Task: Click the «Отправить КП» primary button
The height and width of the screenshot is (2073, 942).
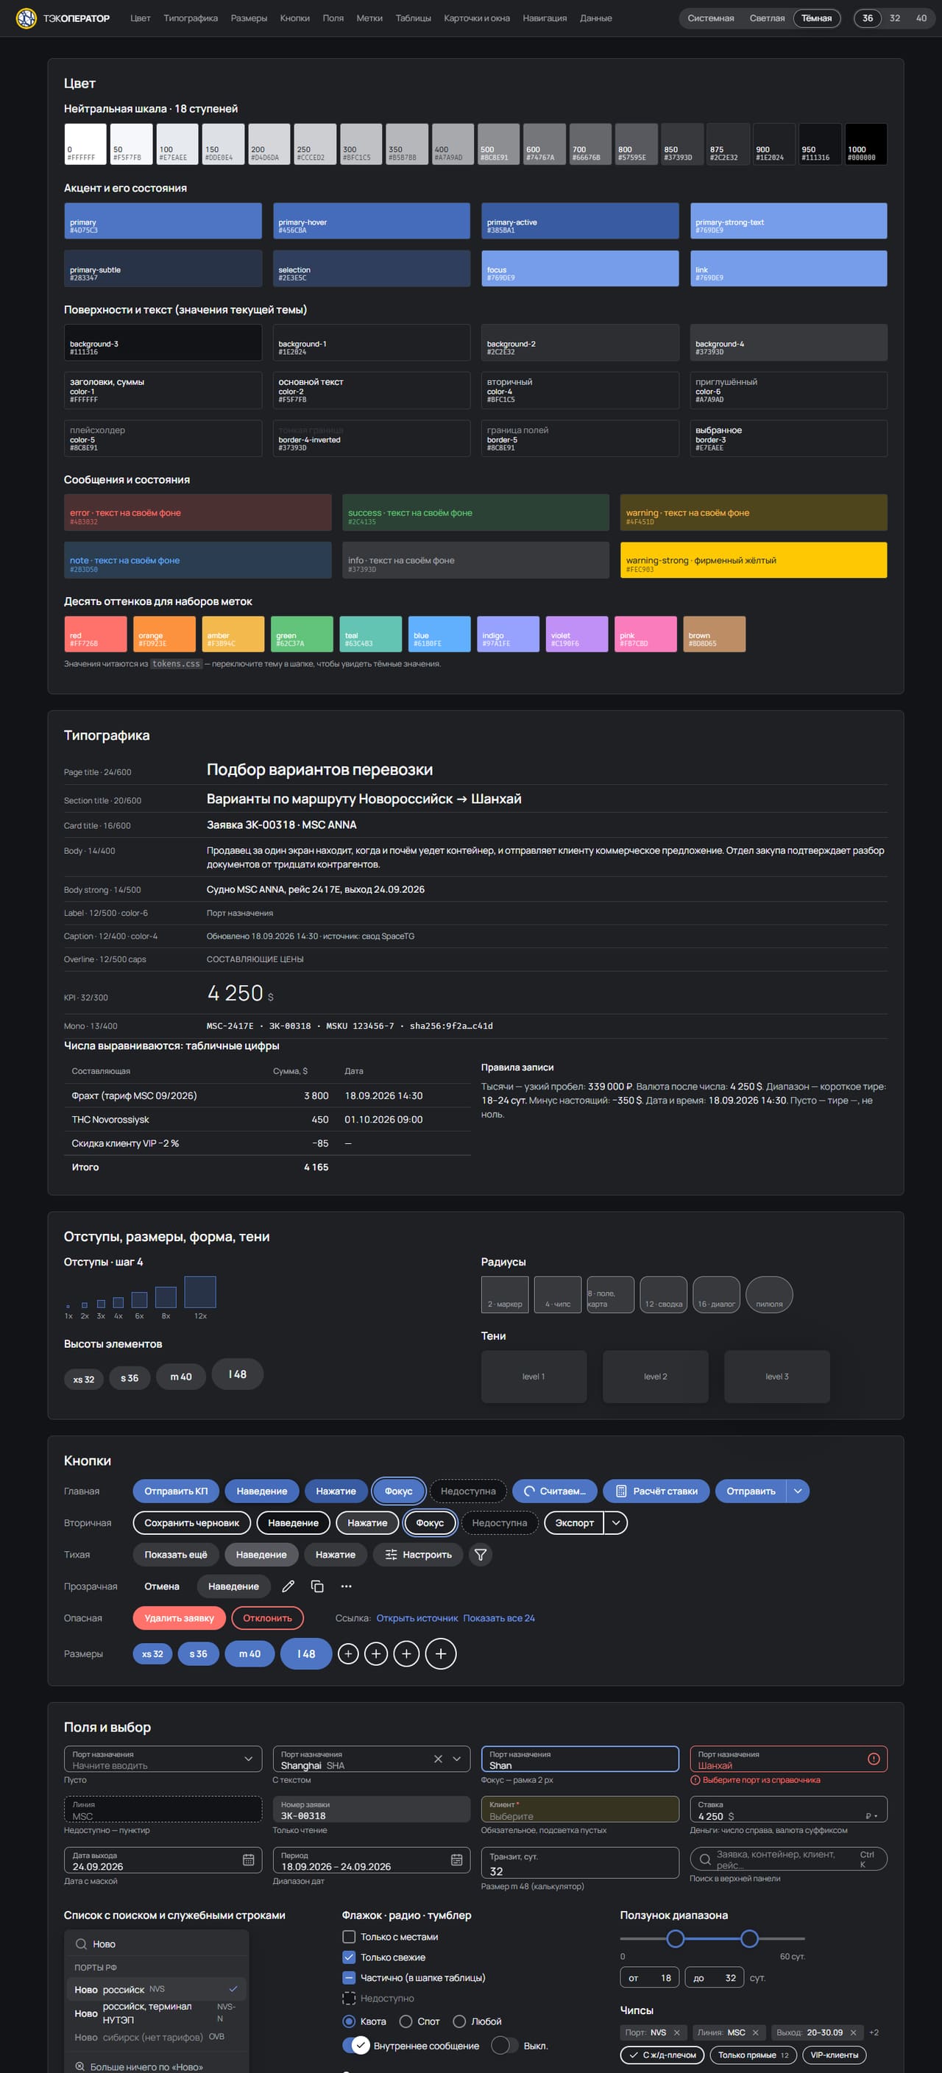Action: pyautogui.click(x=176, y=1491)
